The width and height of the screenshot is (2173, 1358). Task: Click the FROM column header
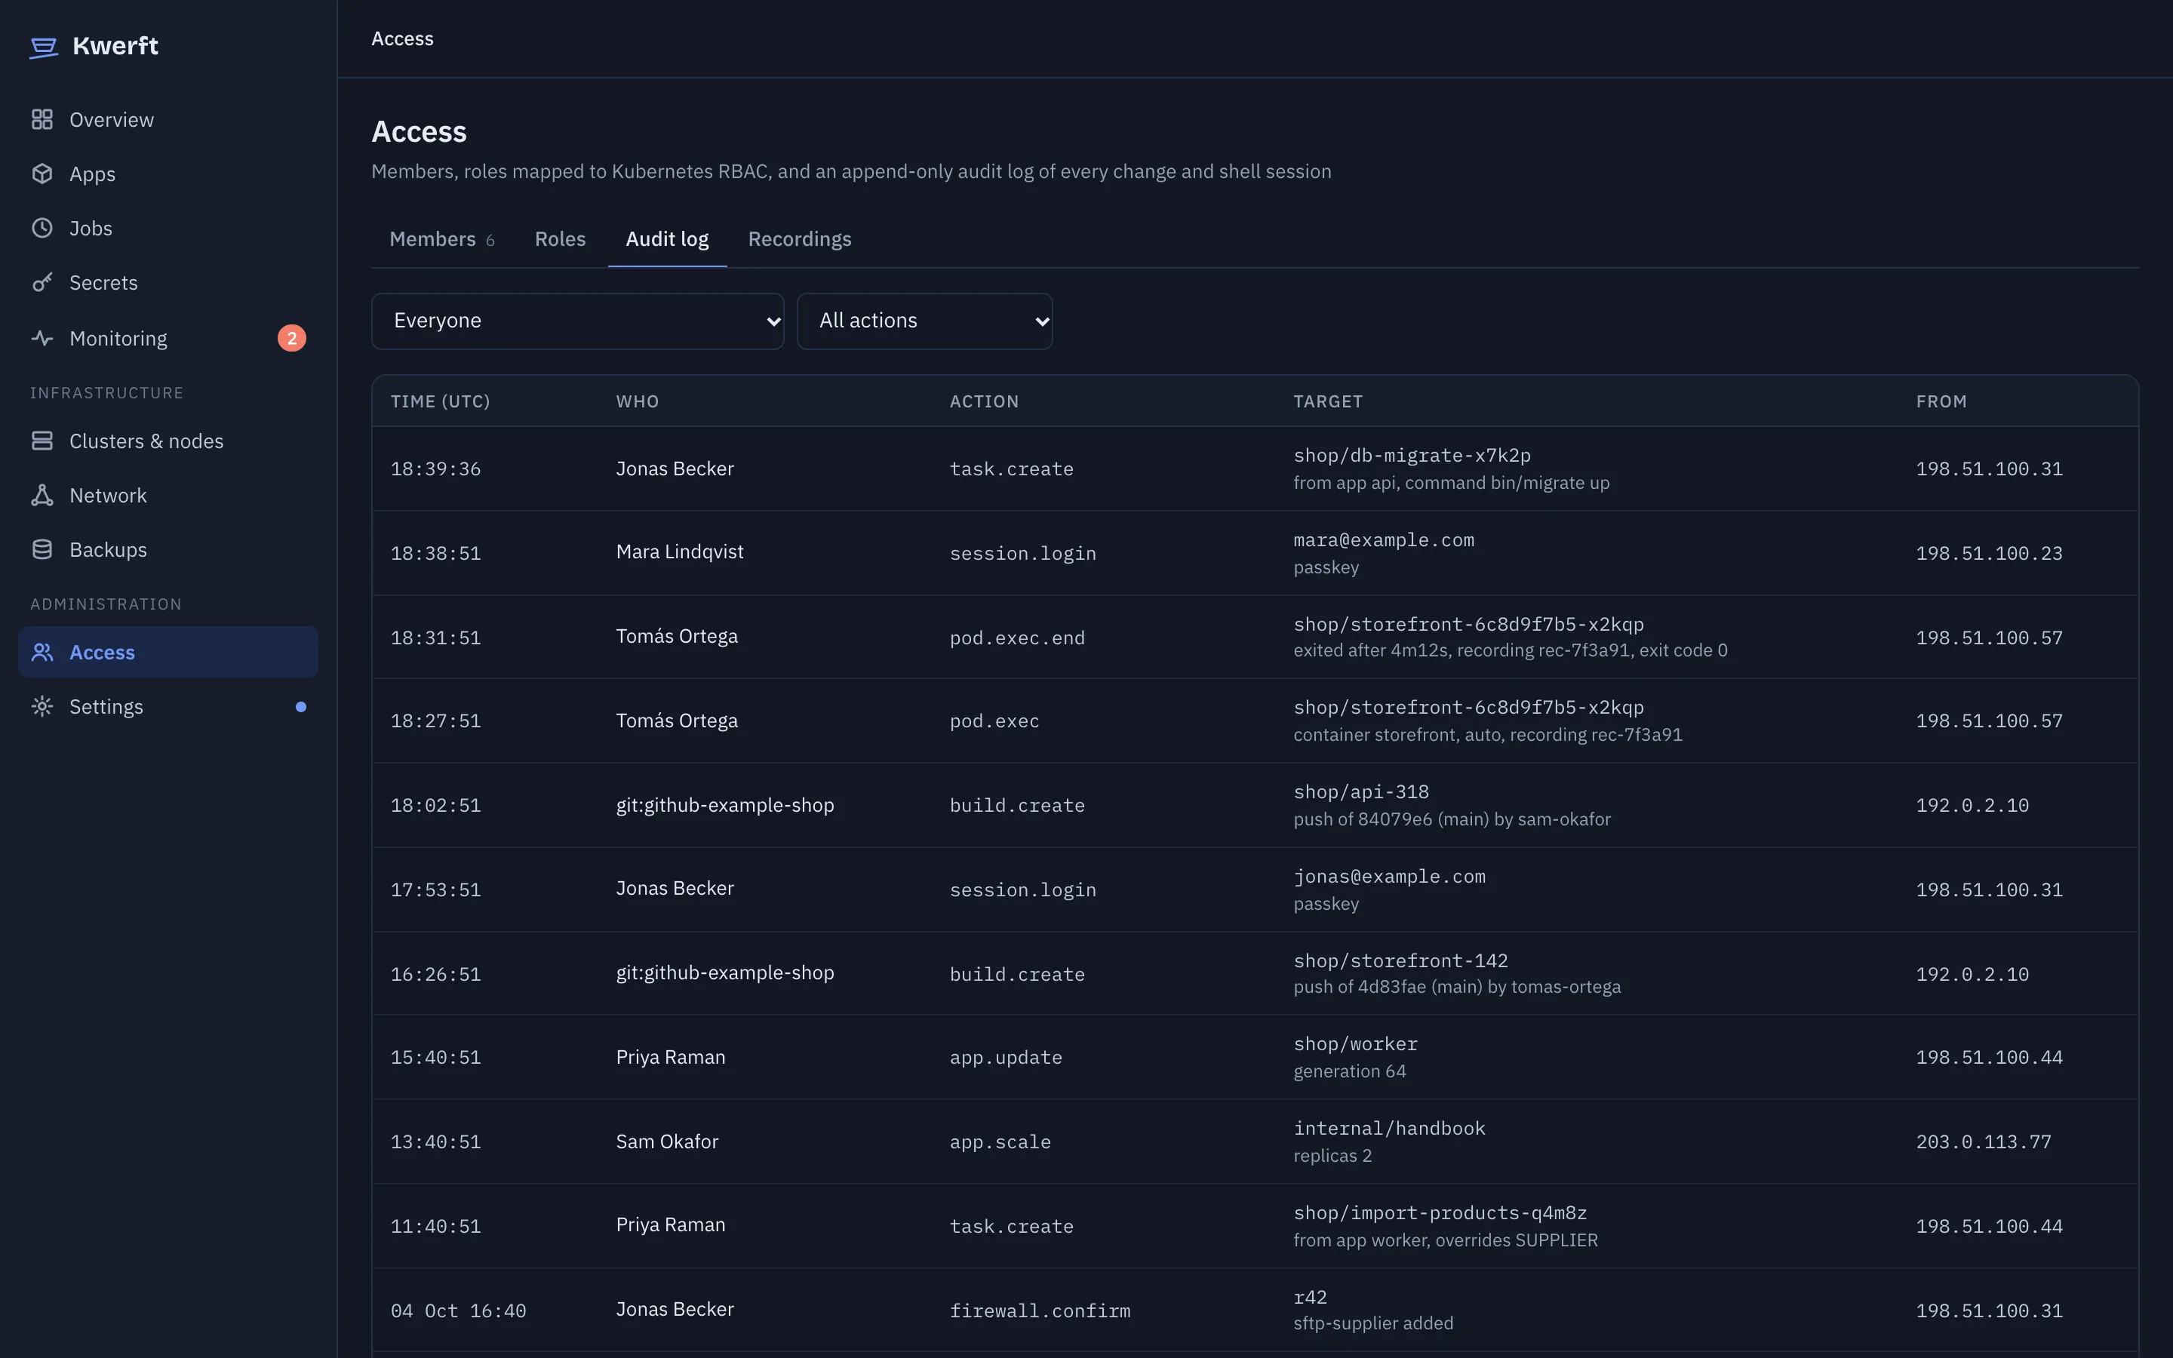pos(1941,401)
